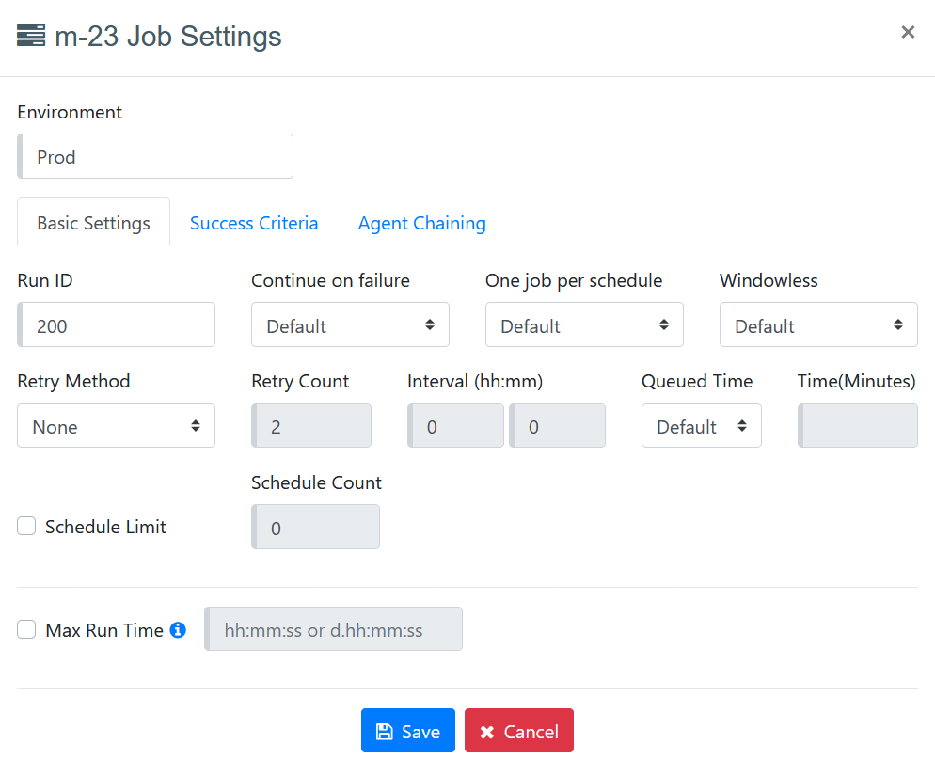Cancel the job settings changes

[518, 731]
